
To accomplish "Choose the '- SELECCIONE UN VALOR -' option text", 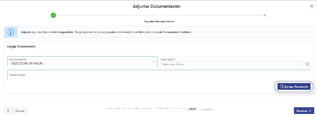I will (x=27, y=63).
